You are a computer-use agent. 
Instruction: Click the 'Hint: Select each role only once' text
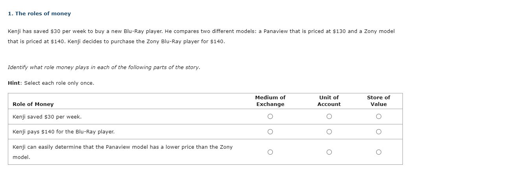51,83
